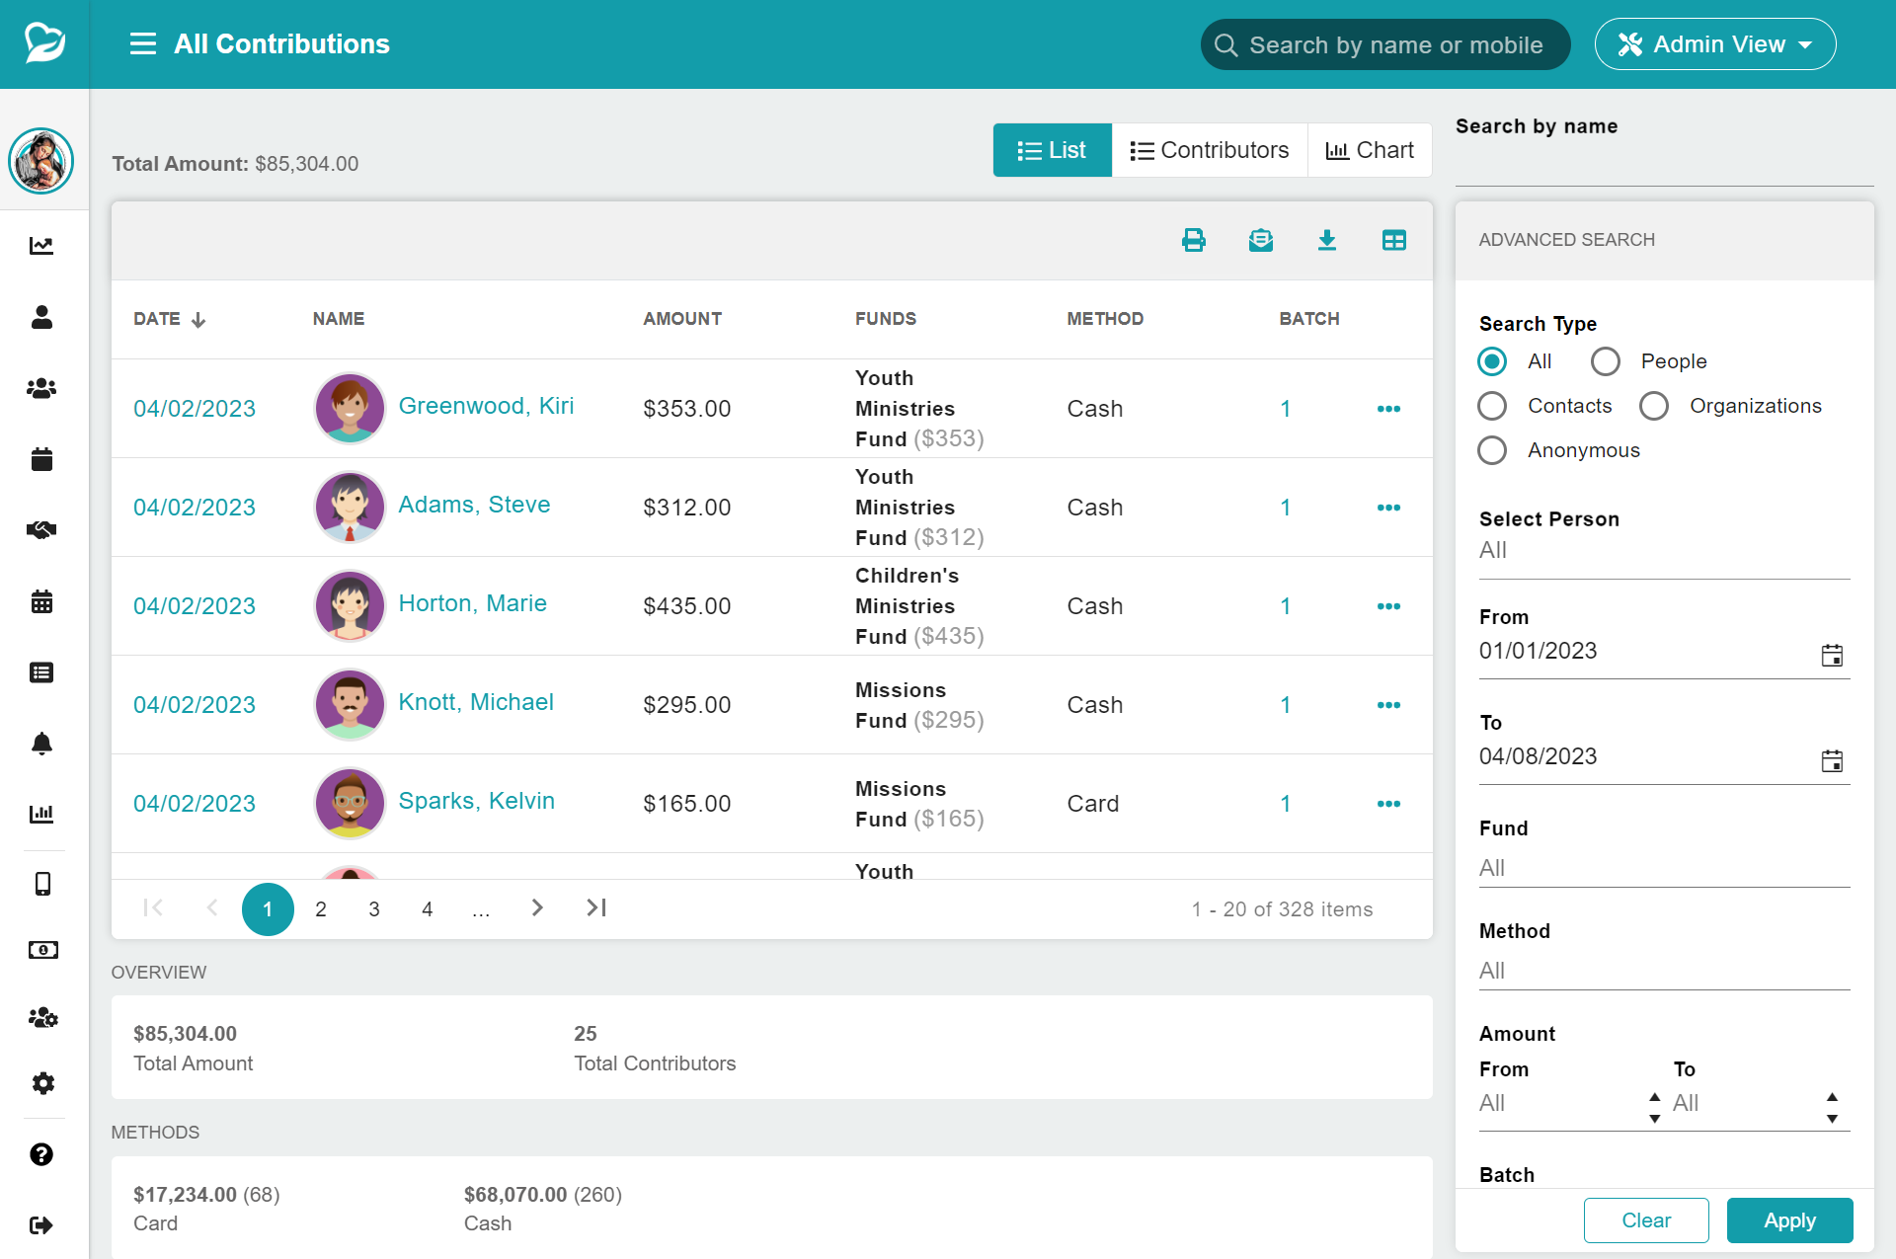Open the handshake sidebar icon
The width and height of the screenshot is (1896, 1259).
[41, 530]
